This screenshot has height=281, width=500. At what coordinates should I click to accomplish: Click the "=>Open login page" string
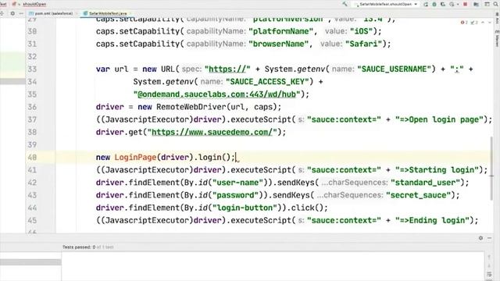(439, 119)
